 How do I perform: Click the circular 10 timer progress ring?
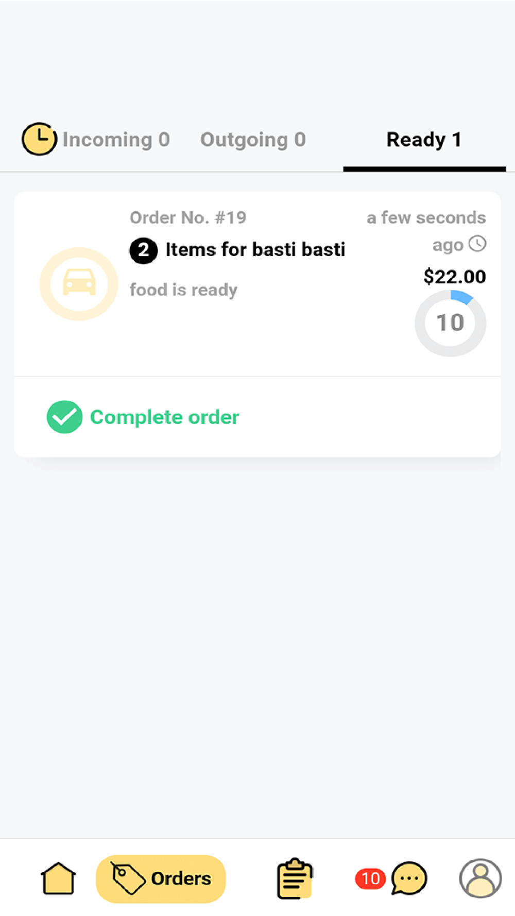pyautogui.click(x=451, y=323)
